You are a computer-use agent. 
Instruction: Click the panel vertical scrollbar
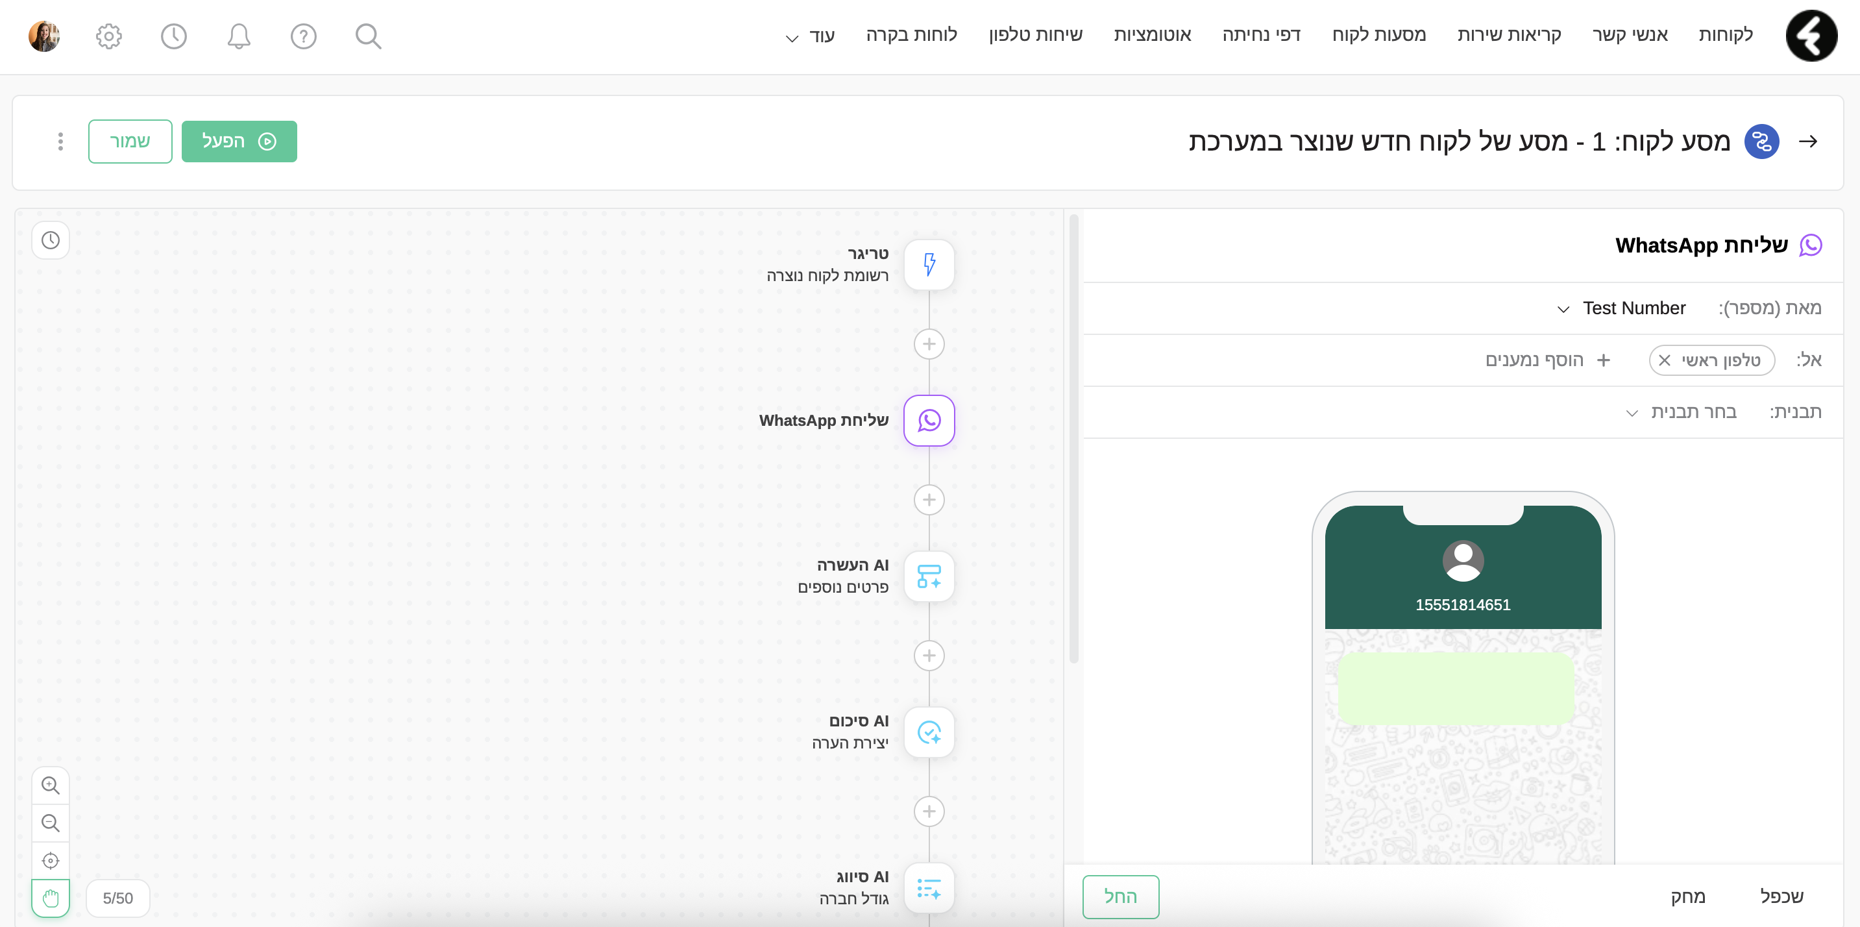[x=1073, y=438]
